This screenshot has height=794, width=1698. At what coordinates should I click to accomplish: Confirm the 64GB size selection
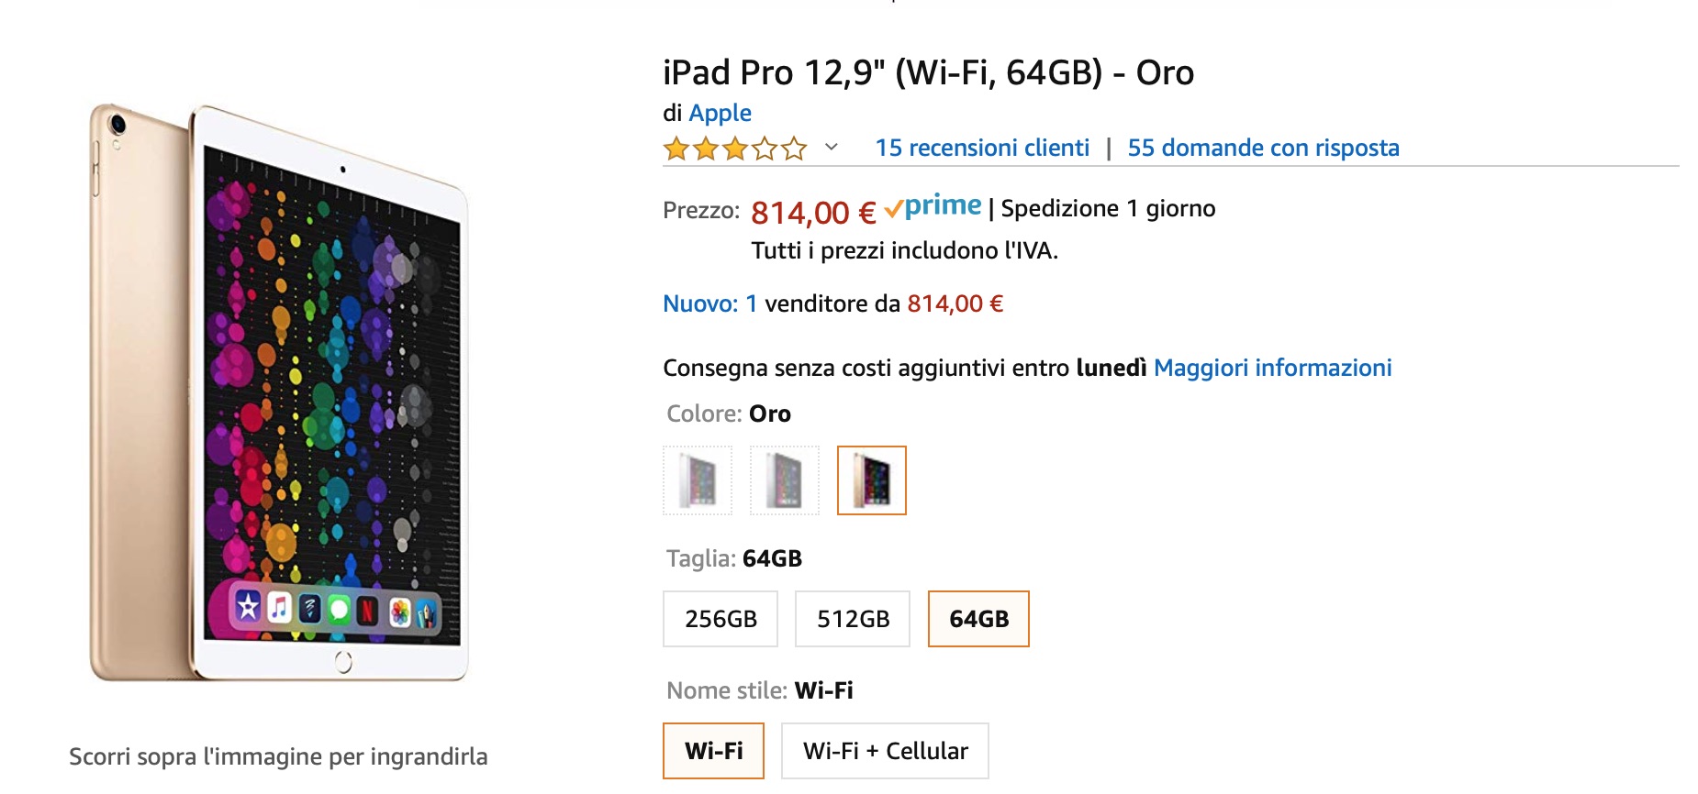[x=977, y=619]
